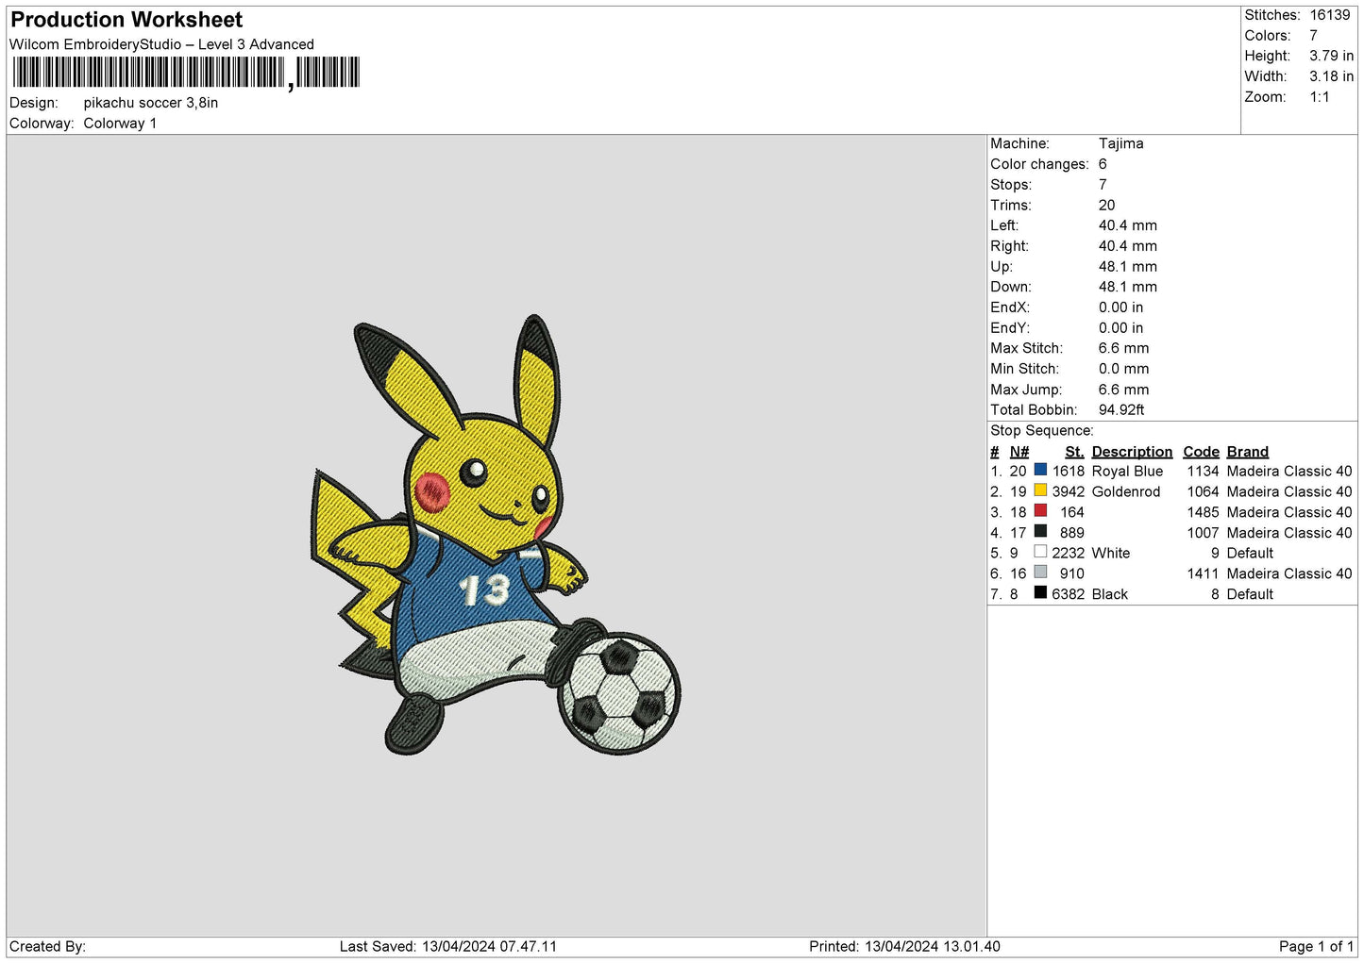Click the 'Created By:' footer label
This screenshot has height=963, width=1364.
[47, 947]
